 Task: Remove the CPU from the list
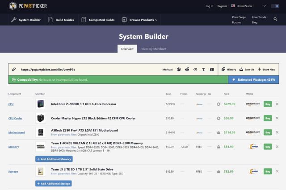pyautogui.click(x=277, y=104)
